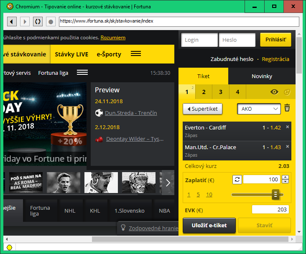Increase the stake with the up stepper arrow
Screen dimensions: 306x254
(x=286, y=177)
